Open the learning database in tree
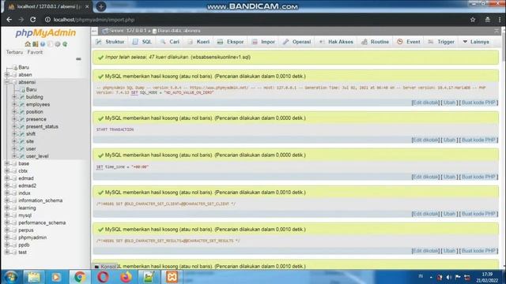This screenshot has width=506, height=284. (x=27, y=208)
